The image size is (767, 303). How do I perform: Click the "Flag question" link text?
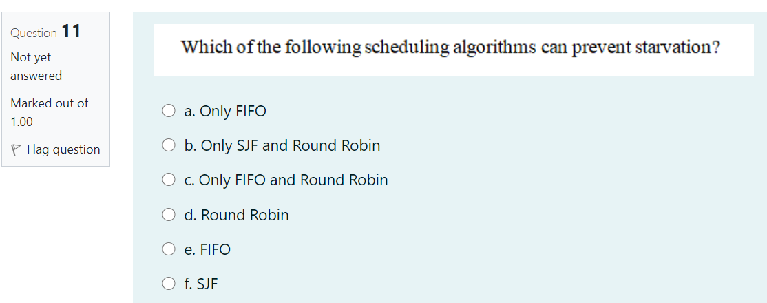[63, 149]
